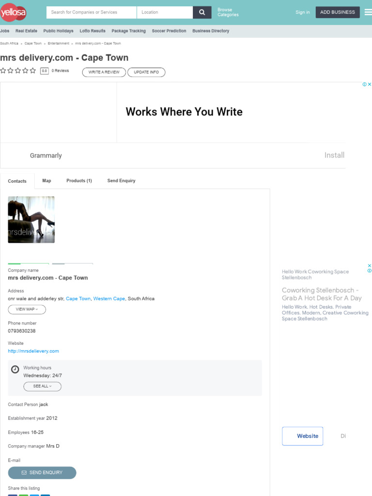Image resolution: width=372 pixels, height=496 pixels.
Task: Click the ADD BUSINESS button
Action: pyautogui.click(x=338, y=12)
